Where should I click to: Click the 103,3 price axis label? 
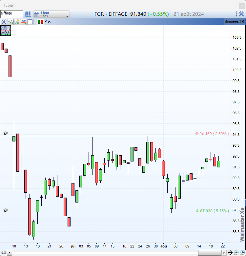tap(237, 37)
